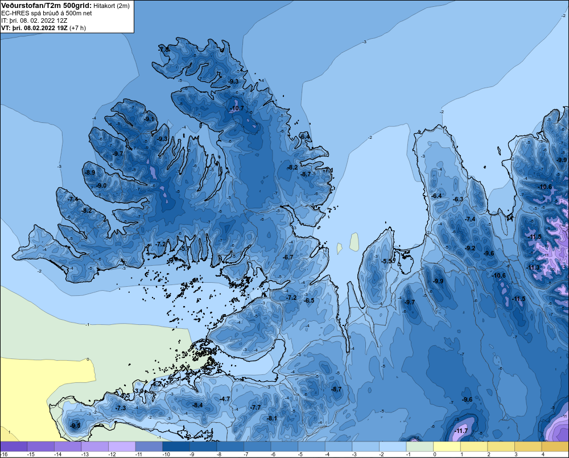Image resolution: width=569 pixels, height=458 pixels.
Task: Click the -5.5 temperature label
Action: tap(387, 261)
